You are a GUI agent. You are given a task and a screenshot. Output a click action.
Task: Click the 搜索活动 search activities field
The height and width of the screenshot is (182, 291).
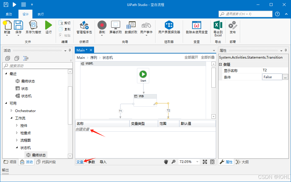(38, 66)
